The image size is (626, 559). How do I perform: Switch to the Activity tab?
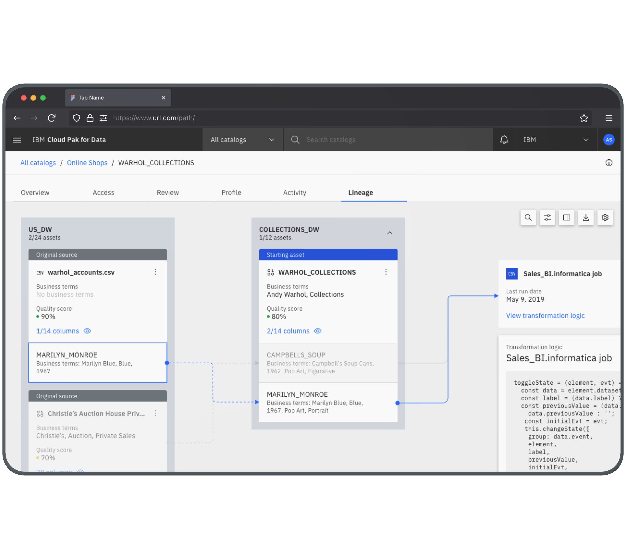(x=295, y=193)
